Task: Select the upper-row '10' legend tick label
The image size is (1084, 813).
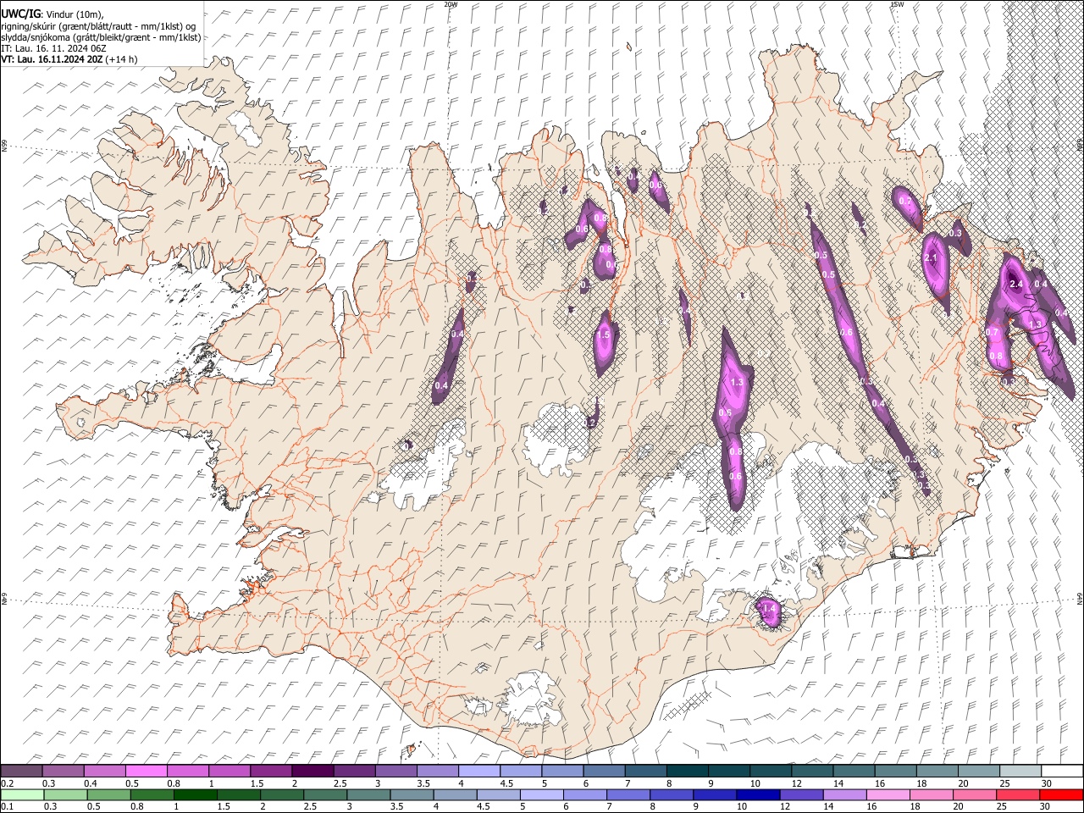Action: (x=755, y=783)
